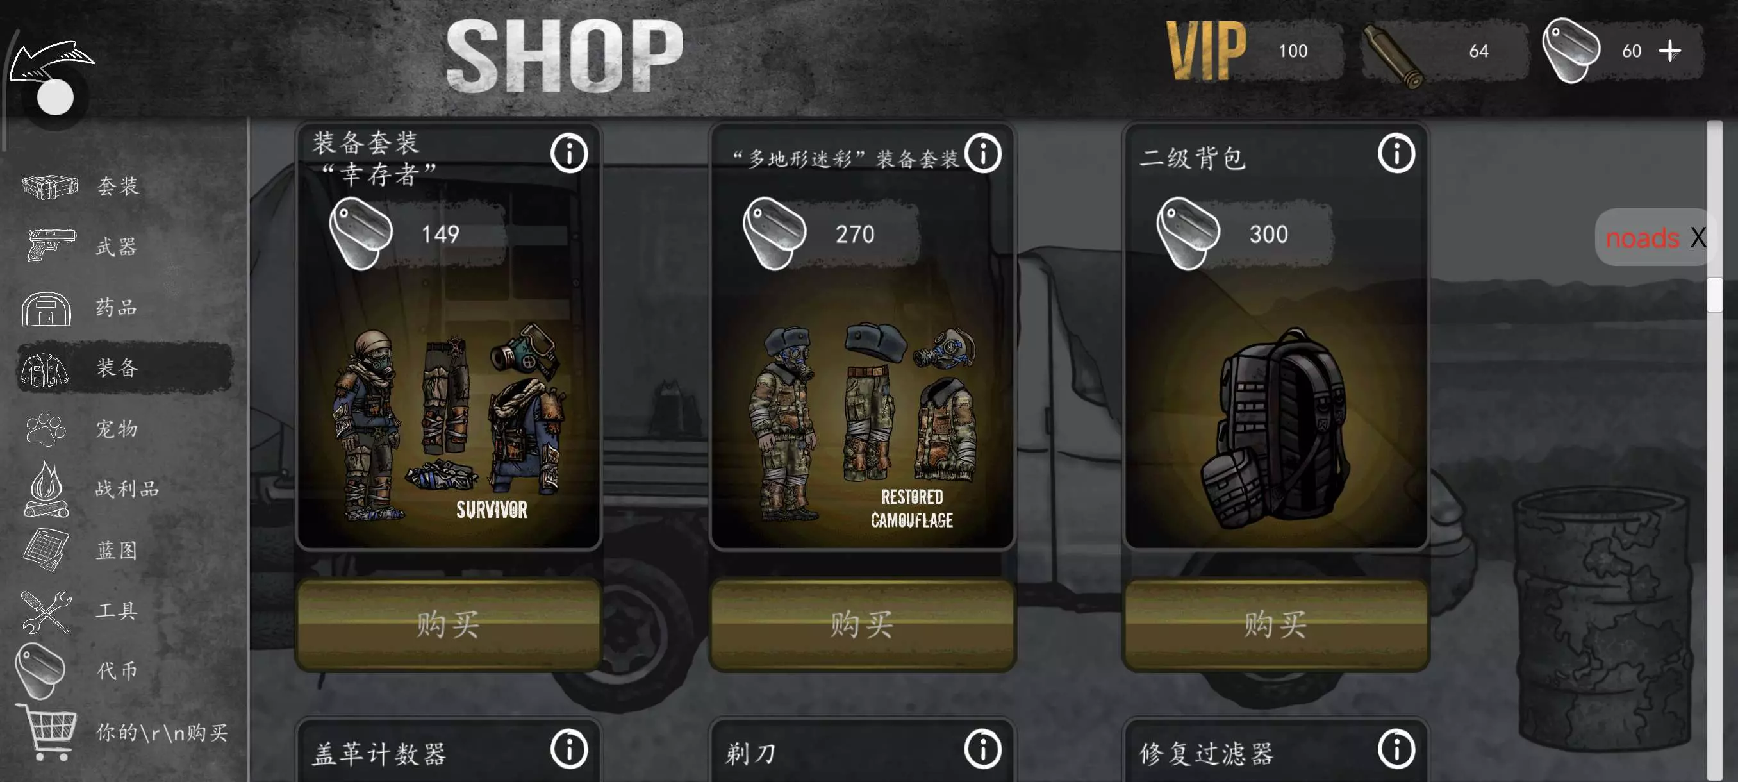Open info for the Survivor equipment set
Image resolution: width=1738 pixels, height=782 pixels.
(x=569, y=153)
